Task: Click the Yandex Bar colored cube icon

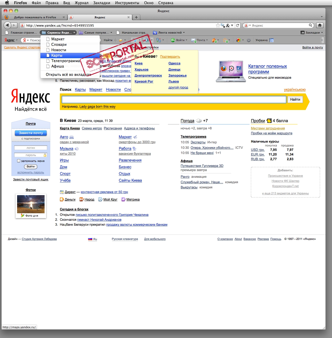Action: 238,40
